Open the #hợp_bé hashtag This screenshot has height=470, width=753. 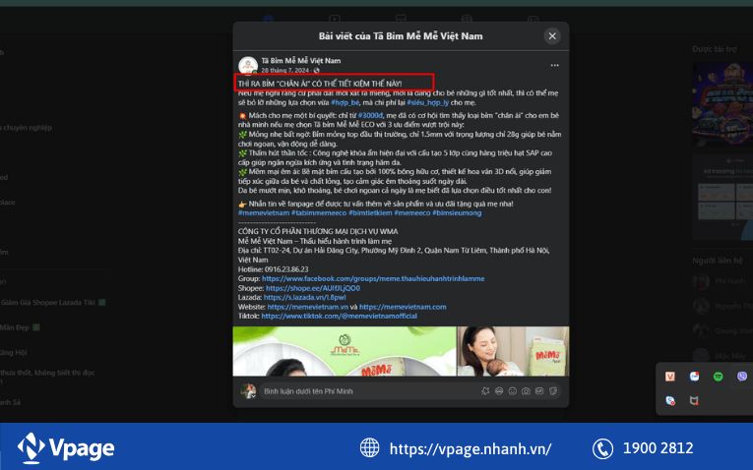(345, 102)
